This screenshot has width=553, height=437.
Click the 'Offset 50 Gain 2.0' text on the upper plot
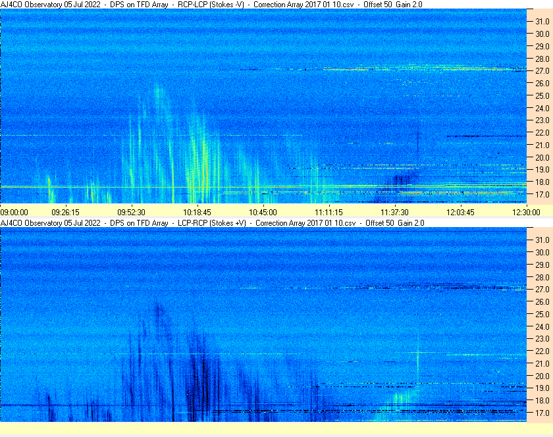tap(393, 5)
